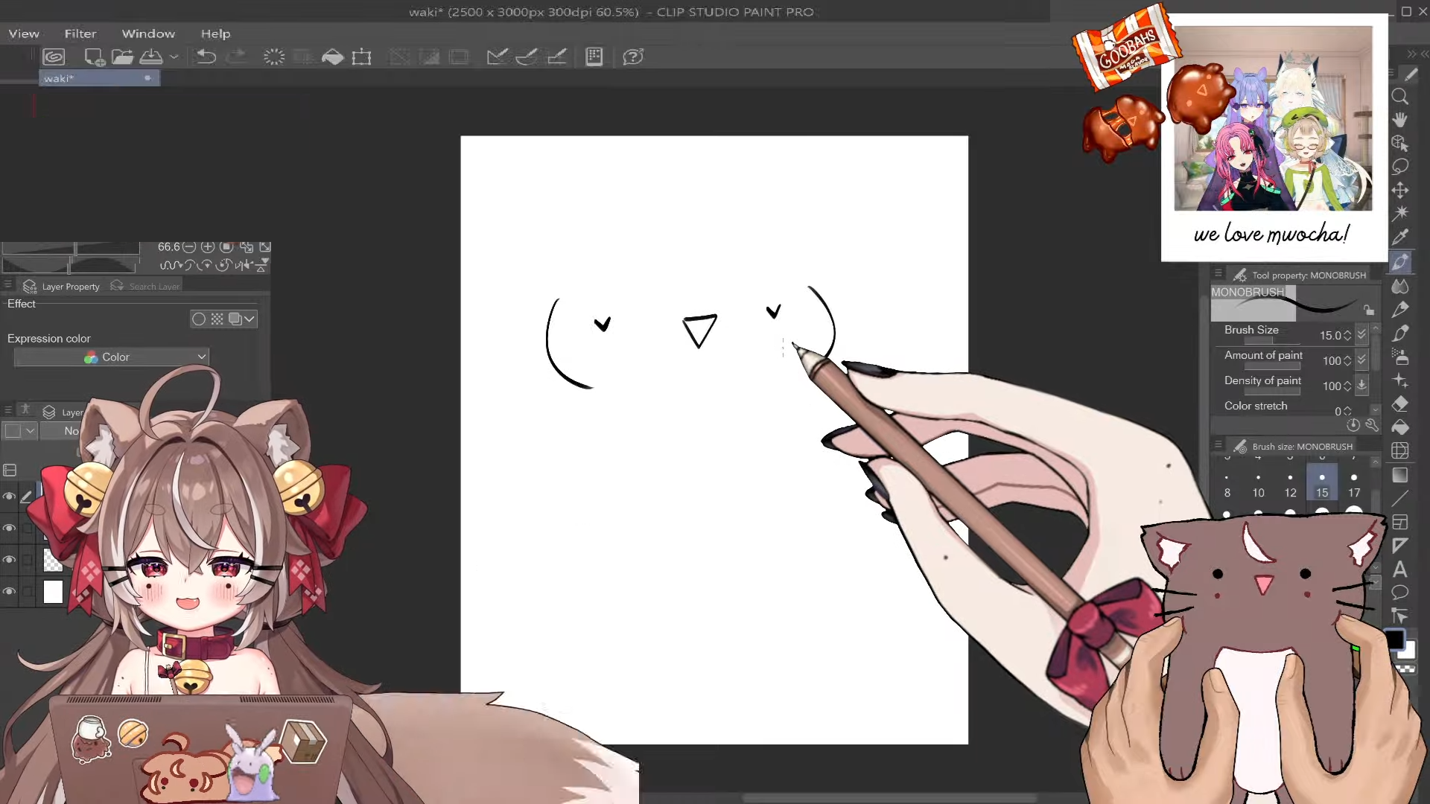This screenshot has height=804, width=1430.
Task: Select the Auto select wand tool
Action: tap(1399, 213)
